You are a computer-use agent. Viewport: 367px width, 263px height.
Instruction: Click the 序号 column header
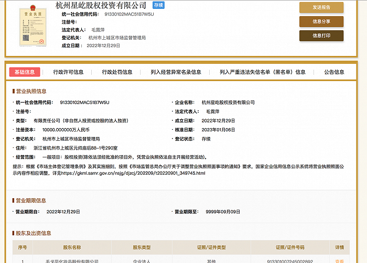point(23,247)
